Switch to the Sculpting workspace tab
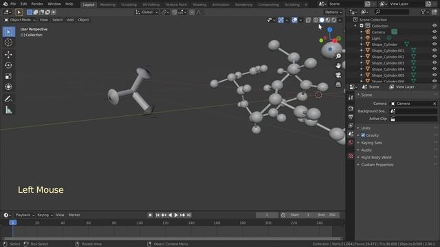This screenshot has width=440, height=247. (x=129, y=5)
